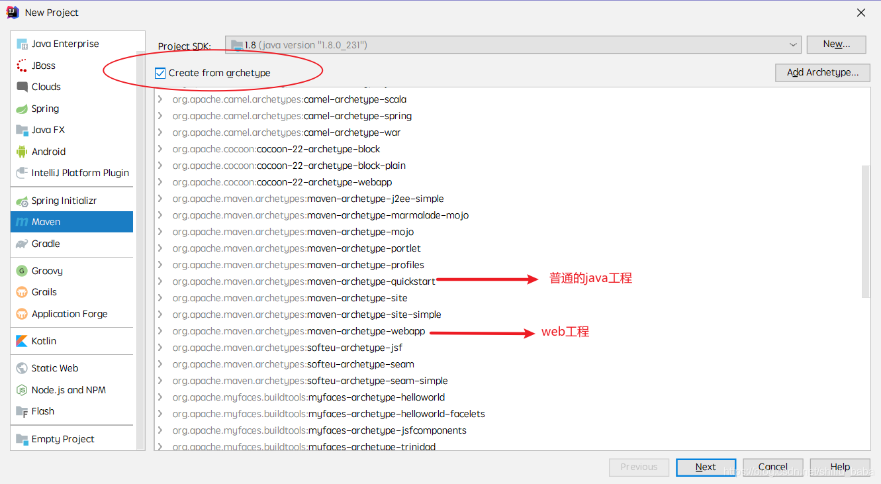The image size is (881, 484).
Task: Close the New Project dialog
Action: pyautogui.click(x=861, y=13)
